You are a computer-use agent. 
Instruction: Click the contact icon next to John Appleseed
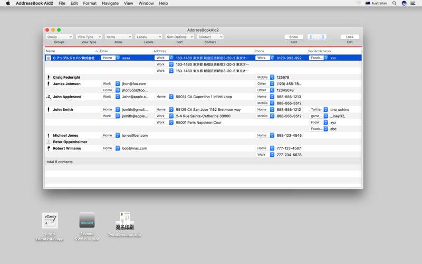point(49,97)
